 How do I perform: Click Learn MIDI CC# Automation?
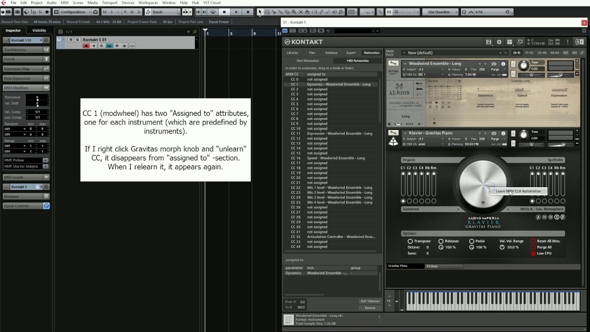pyautogui.click(x=519, y=191)
